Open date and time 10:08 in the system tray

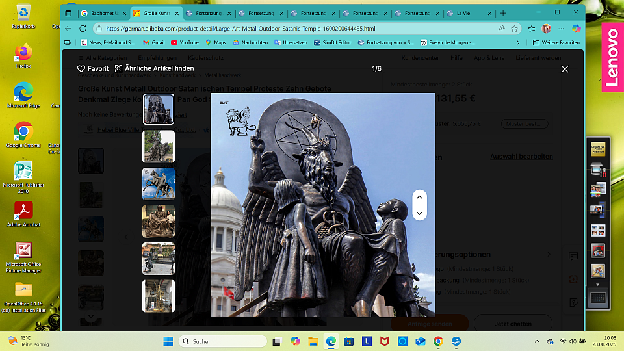coord(604,341)
